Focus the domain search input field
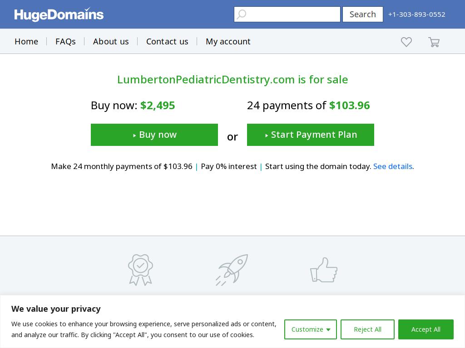The image size is (465, 348). click(x=287, y=14)
